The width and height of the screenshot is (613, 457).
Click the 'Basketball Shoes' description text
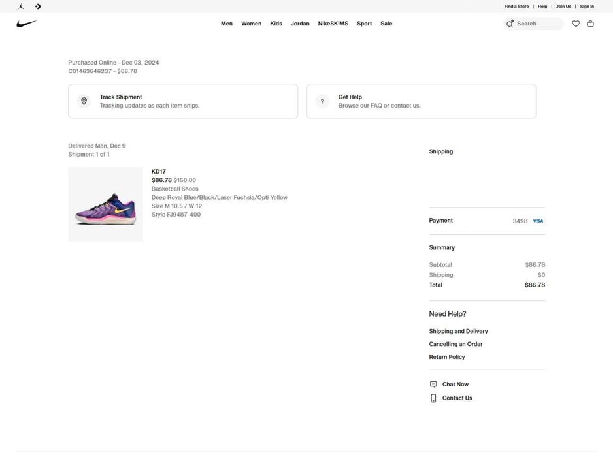click(x=174, y=189)
